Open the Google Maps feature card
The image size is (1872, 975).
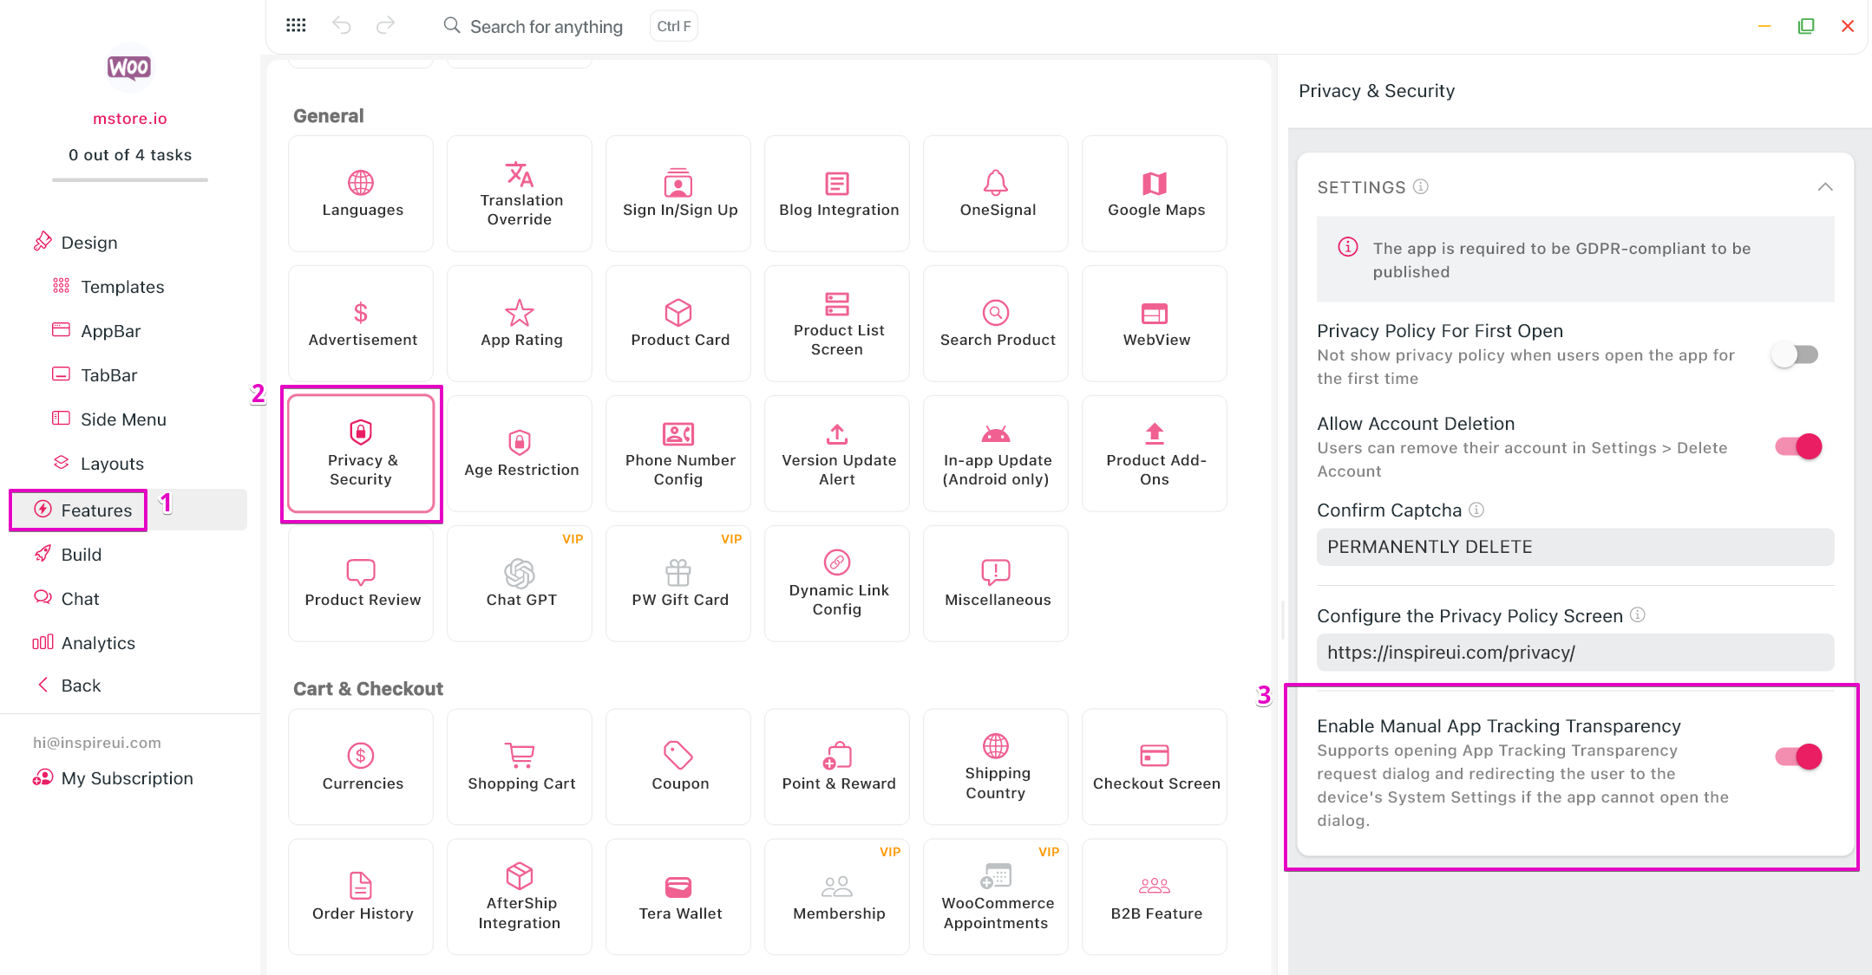[x=1155, y=193]
